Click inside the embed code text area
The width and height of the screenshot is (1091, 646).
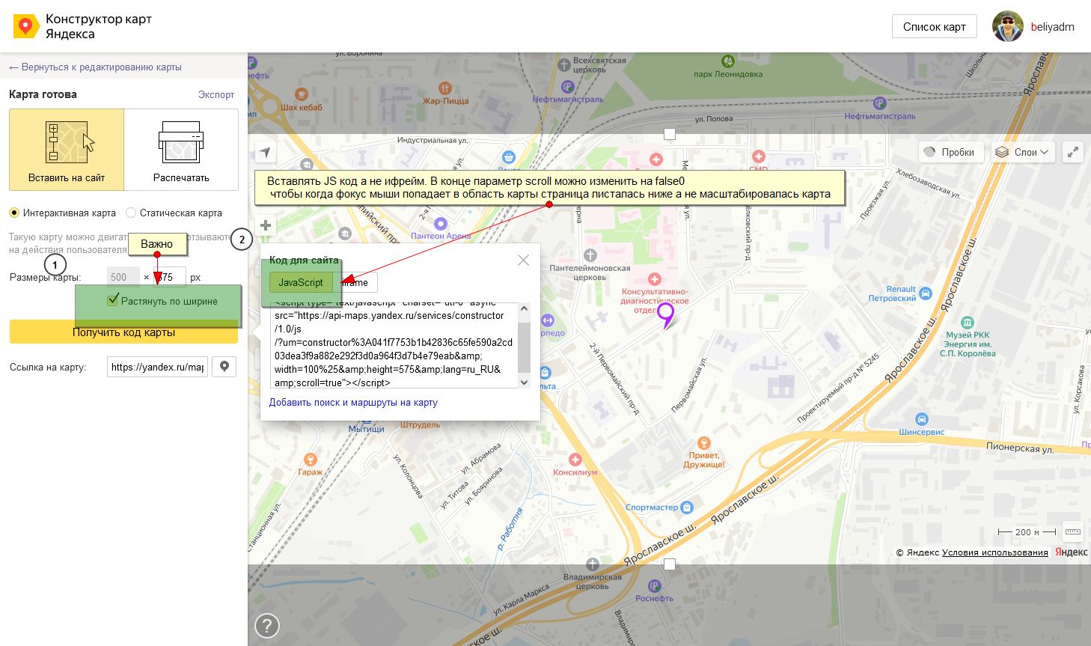point(394,345)
